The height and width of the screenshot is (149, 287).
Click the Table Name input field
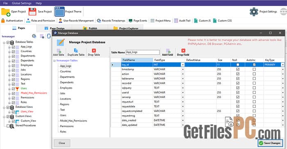pos(143,52)
